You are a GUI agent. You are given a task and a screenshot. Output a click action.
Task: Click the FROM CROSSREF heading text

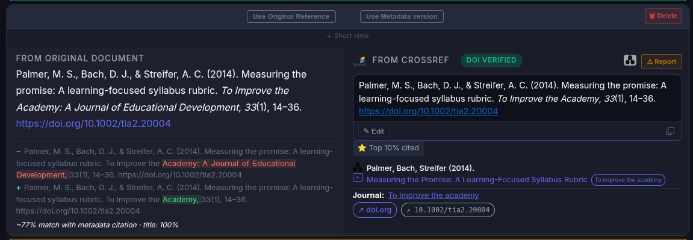coord(411,60)
